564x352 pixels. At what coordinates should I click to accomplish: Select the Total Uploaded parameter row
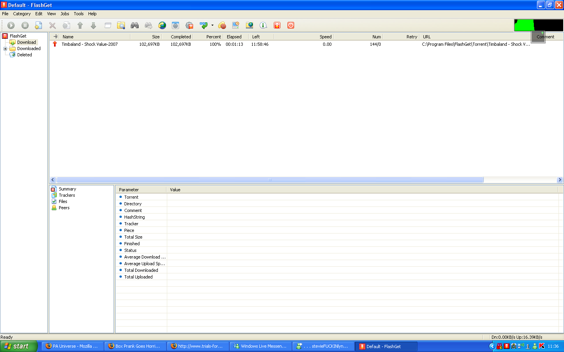pyautogui.click(x=337, y=277)
